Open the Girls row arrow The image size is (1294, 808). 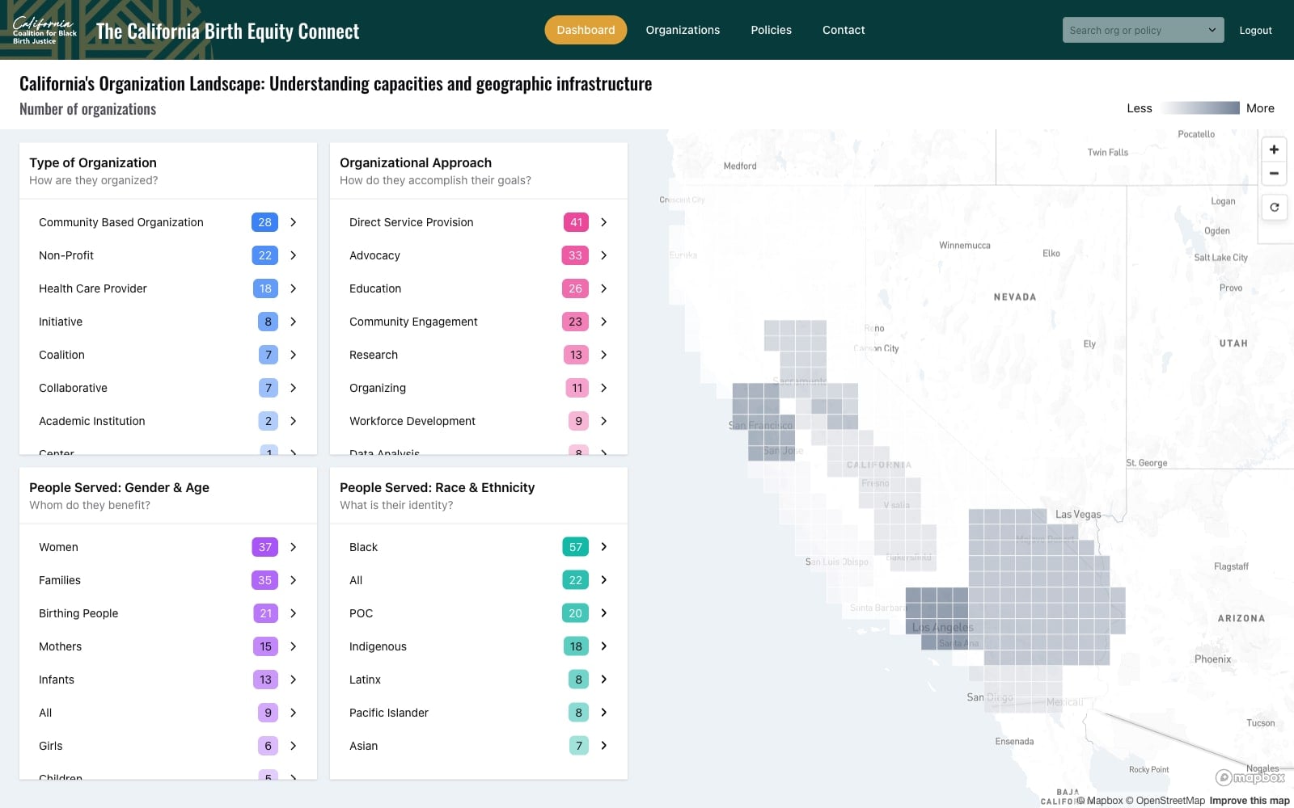pyautogui.click(x=294, y=746)
